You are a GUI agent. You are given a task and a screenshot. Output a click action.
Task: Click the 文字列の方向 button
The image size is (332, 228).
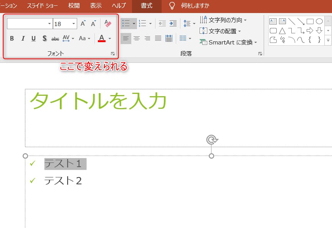[223, 20]
